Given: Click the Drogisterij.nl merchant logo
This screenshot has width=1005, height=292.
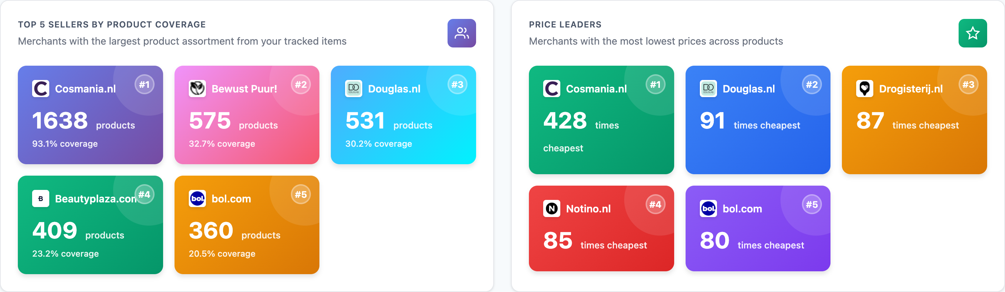Looking at the screenshot, I should 865,88.
